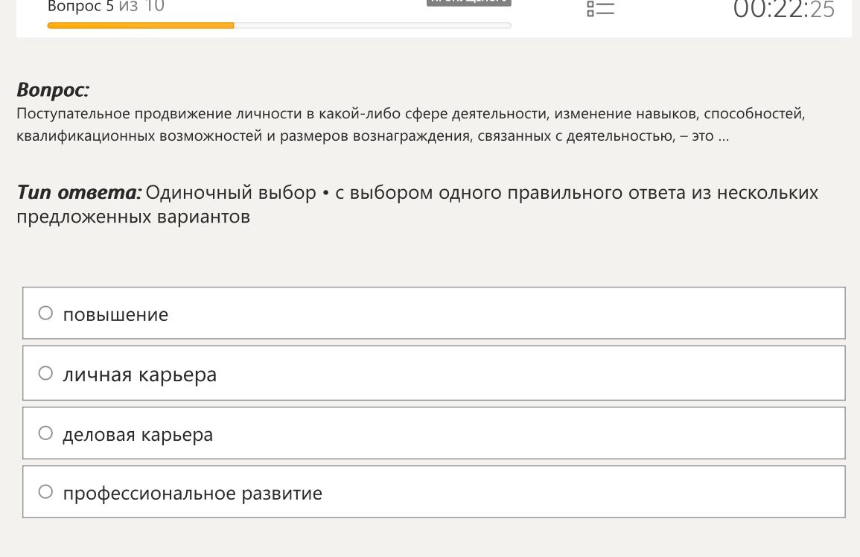Click the partially visible gray button at top
Viewport: 860px width, 557px height.
(469, 3)
